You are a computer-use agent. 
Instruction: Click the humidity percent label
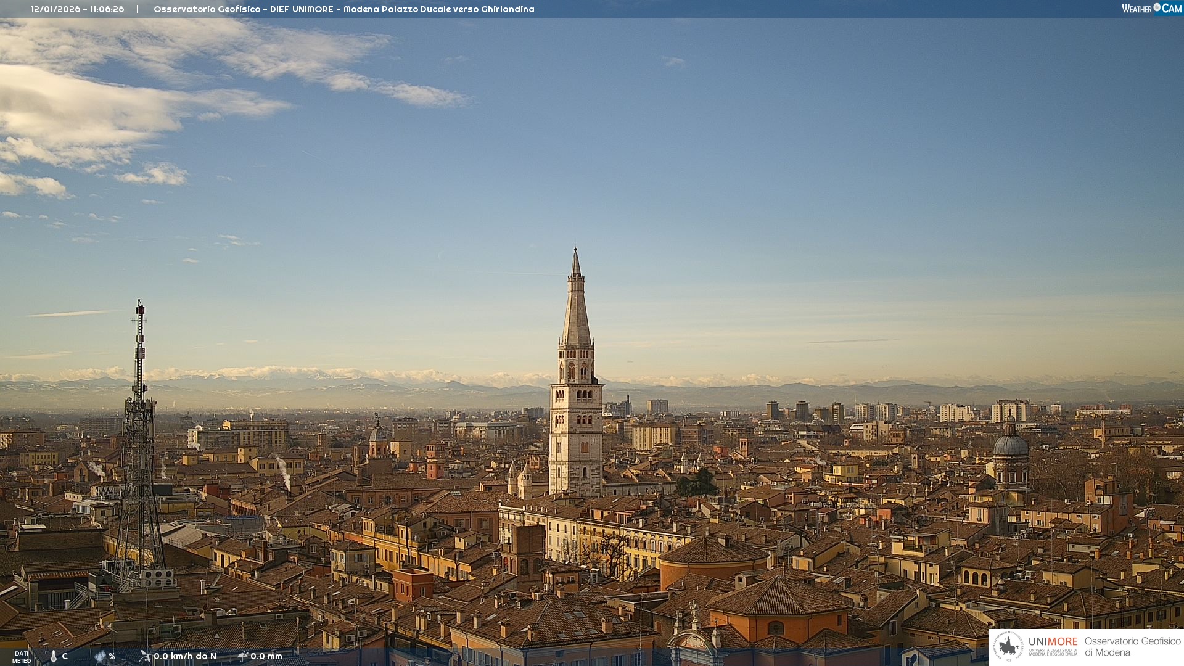pyautogui.click(x=112, y=656)
